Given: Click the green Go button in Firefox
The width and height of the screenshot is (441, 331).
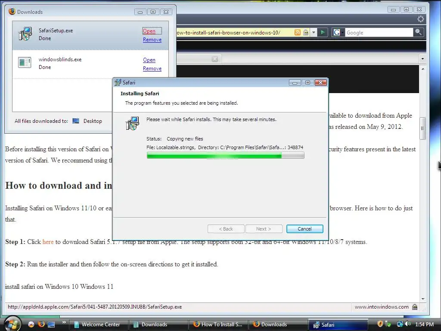Looking at the screenshot, I should click(x=323, y=32).
